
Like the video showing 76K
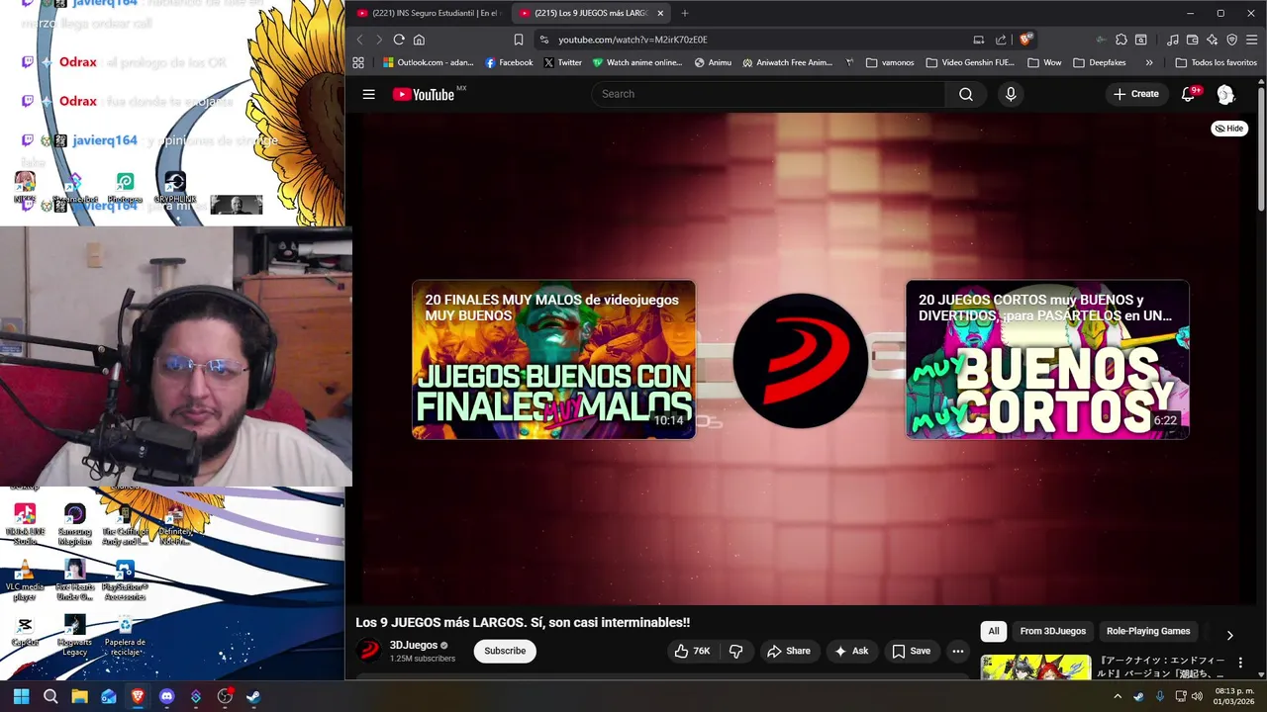click(x=691, y=651)
